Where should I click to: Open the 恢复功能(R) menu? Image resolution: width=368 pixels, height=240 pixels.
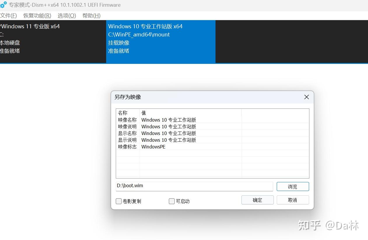[x=37, y=15]
